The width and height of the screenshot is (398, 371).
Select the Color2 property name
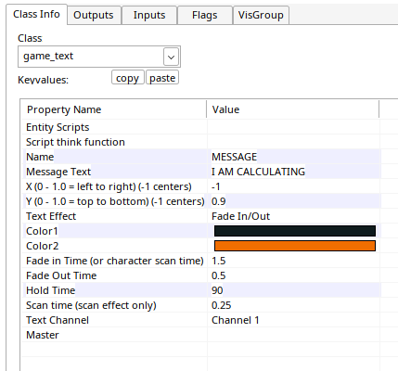point(43,246)
